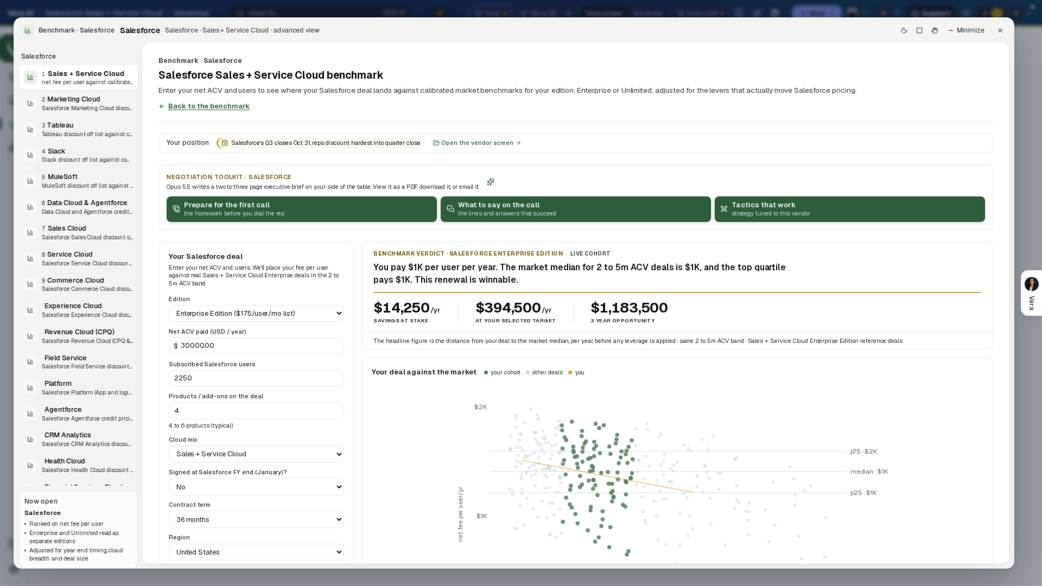
Task: Click chart icon beside MuleSoft
Action: 30,181
